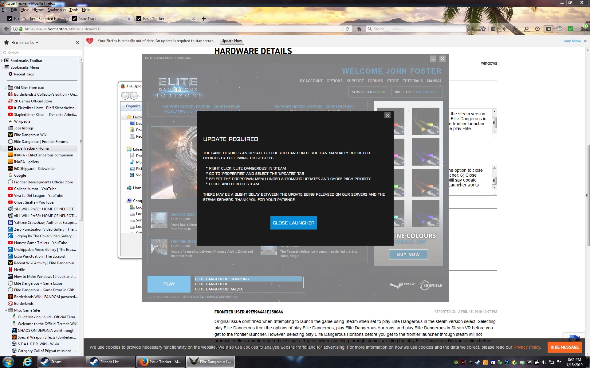Show bookmarks list toolbar icon
This screenshot has height=368, width=590.
(x=494, y=29)
